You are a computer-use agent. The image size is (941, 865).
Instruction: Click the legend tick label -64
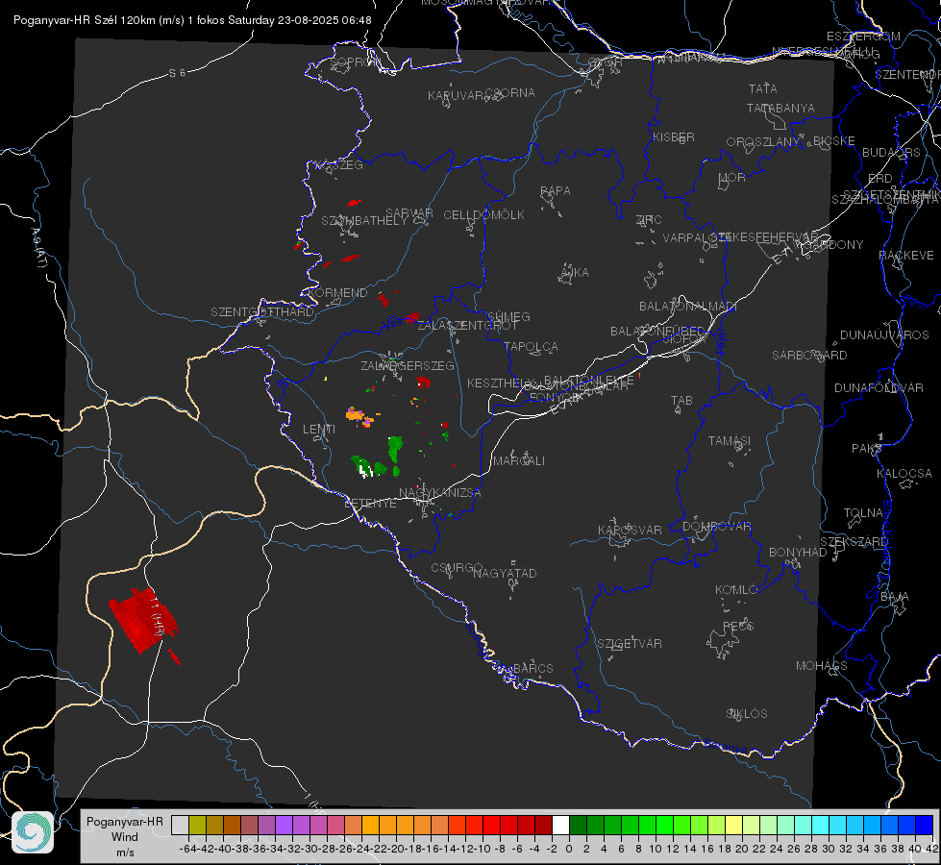[x=188, y=849]
